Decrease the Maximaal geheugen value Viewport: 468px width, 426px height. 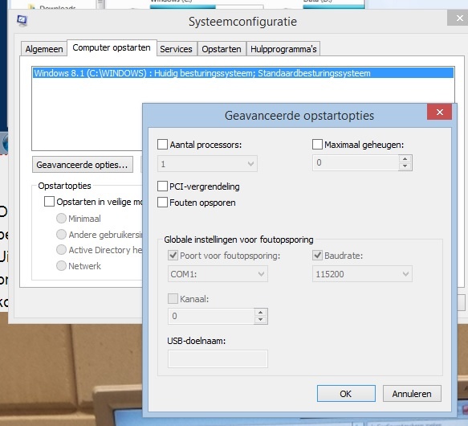[x=405, y=166]
